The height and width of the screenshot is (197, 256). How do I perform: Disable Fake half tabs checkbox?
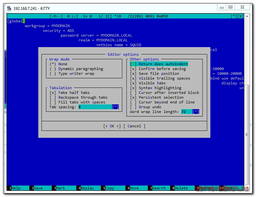point(53,93)
